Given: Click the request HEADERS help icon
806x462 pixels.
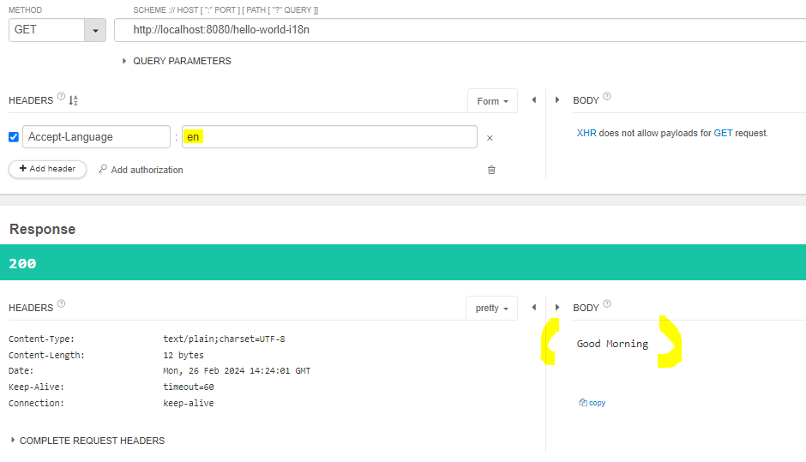Looking at the screenshot, I should pos(61,96).
